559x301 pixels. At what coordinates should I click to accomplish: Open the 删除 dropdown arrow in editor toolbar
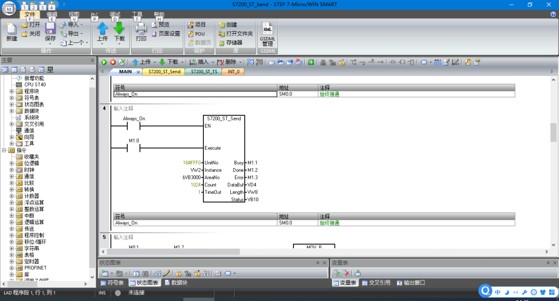point(240,62)
